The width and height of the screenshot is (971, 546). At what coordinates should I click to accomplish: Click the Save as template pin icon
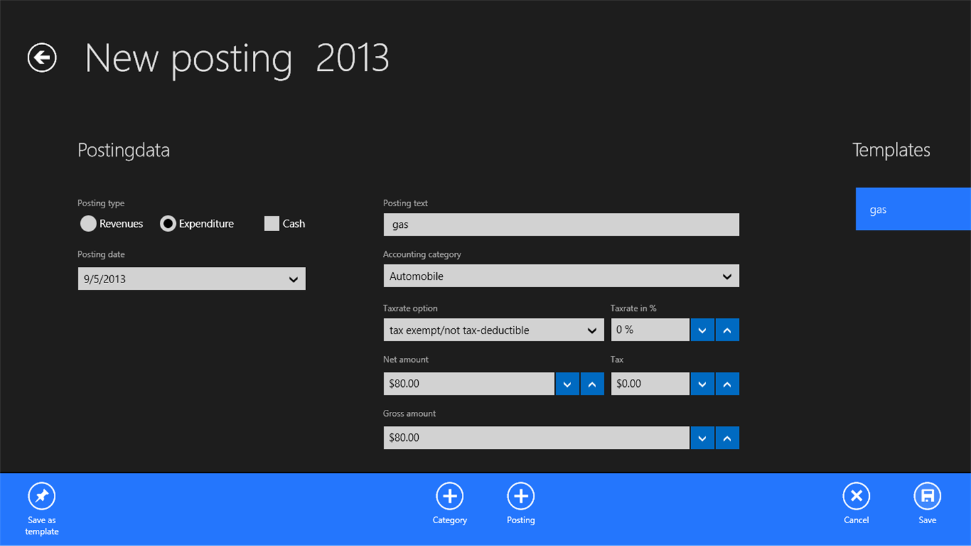point(42,497)
